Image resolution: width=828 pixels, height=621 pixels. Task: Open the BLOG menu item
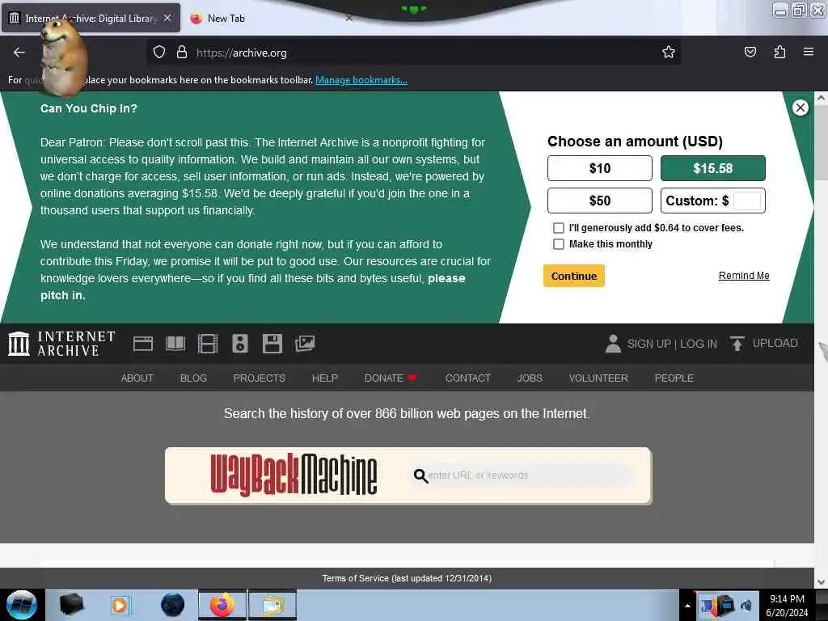coord(193,378)
